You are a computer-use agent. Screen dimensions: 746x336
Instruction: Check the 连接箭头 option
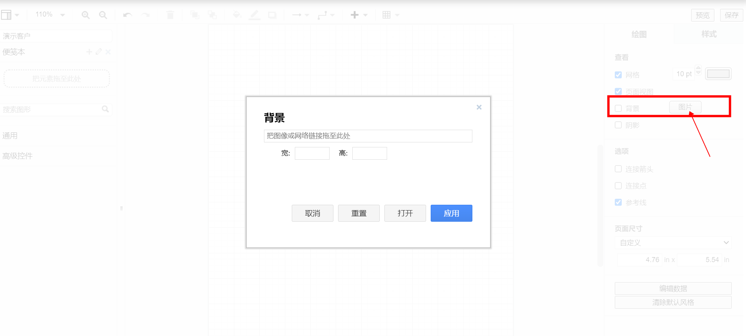click(x=618, y=169)
